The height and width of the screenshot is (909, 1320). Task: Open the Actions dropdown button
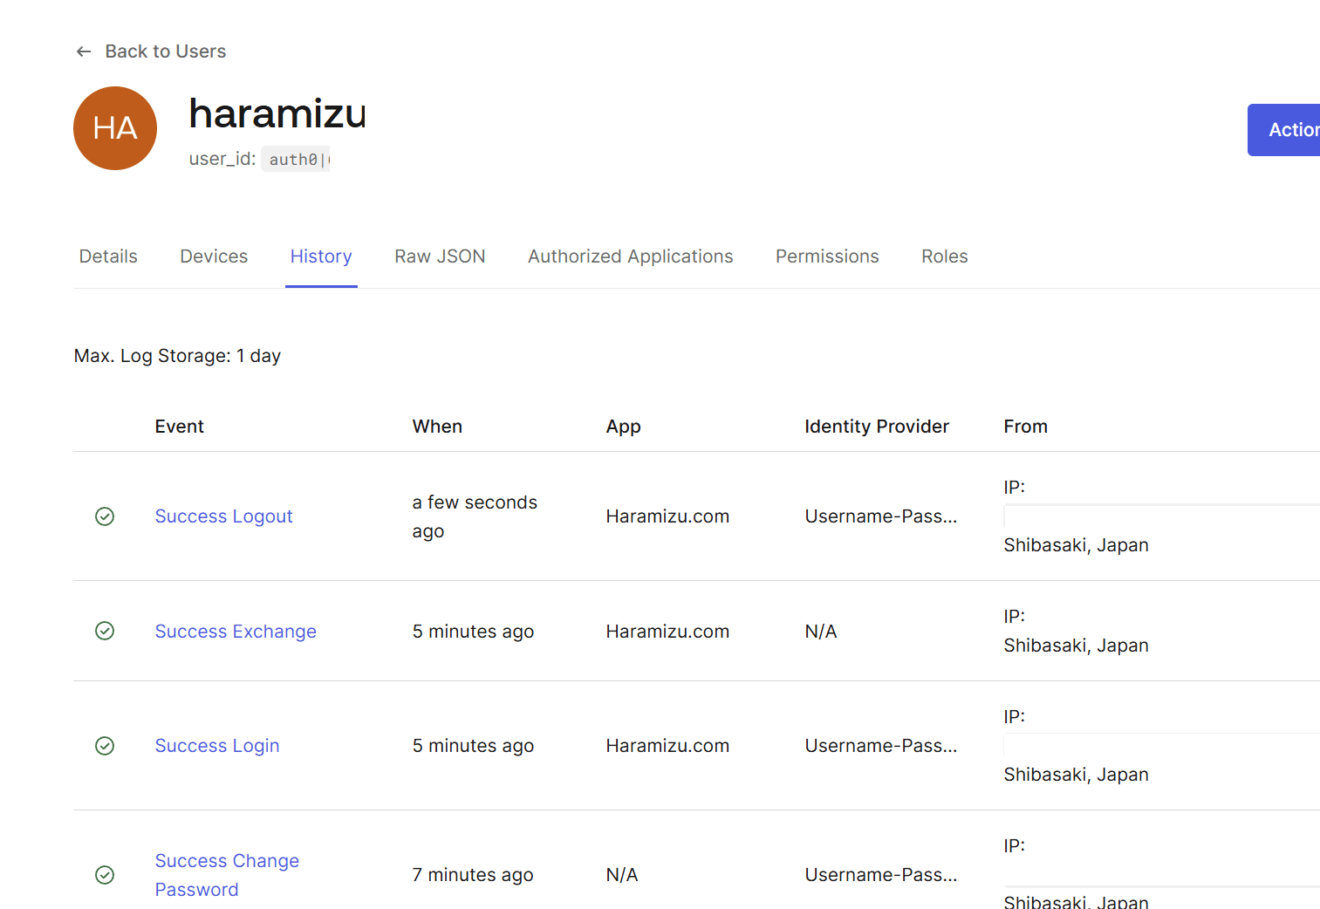tap(1287, 130)
